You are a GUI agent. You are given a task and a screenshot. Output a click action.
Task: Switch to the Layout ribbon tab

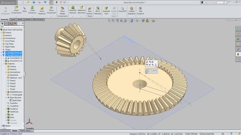(x=13, y=19)
